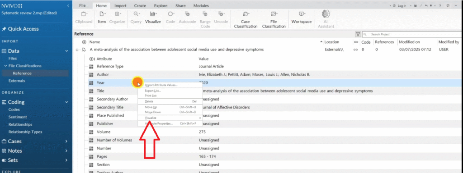
Task: Expand the Cases section chevron
Action: coord(66,141)
